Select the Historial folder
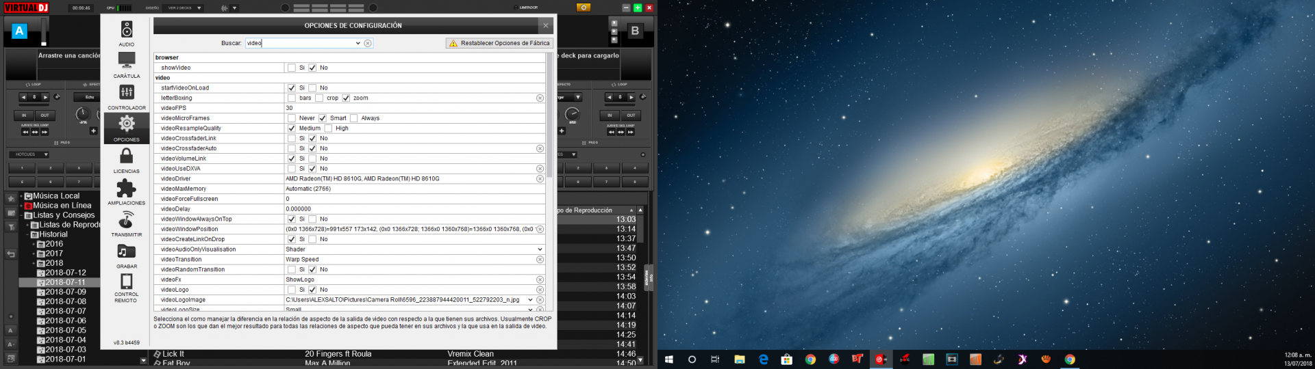Screen dimensions: 1315x369 [53, 234]
